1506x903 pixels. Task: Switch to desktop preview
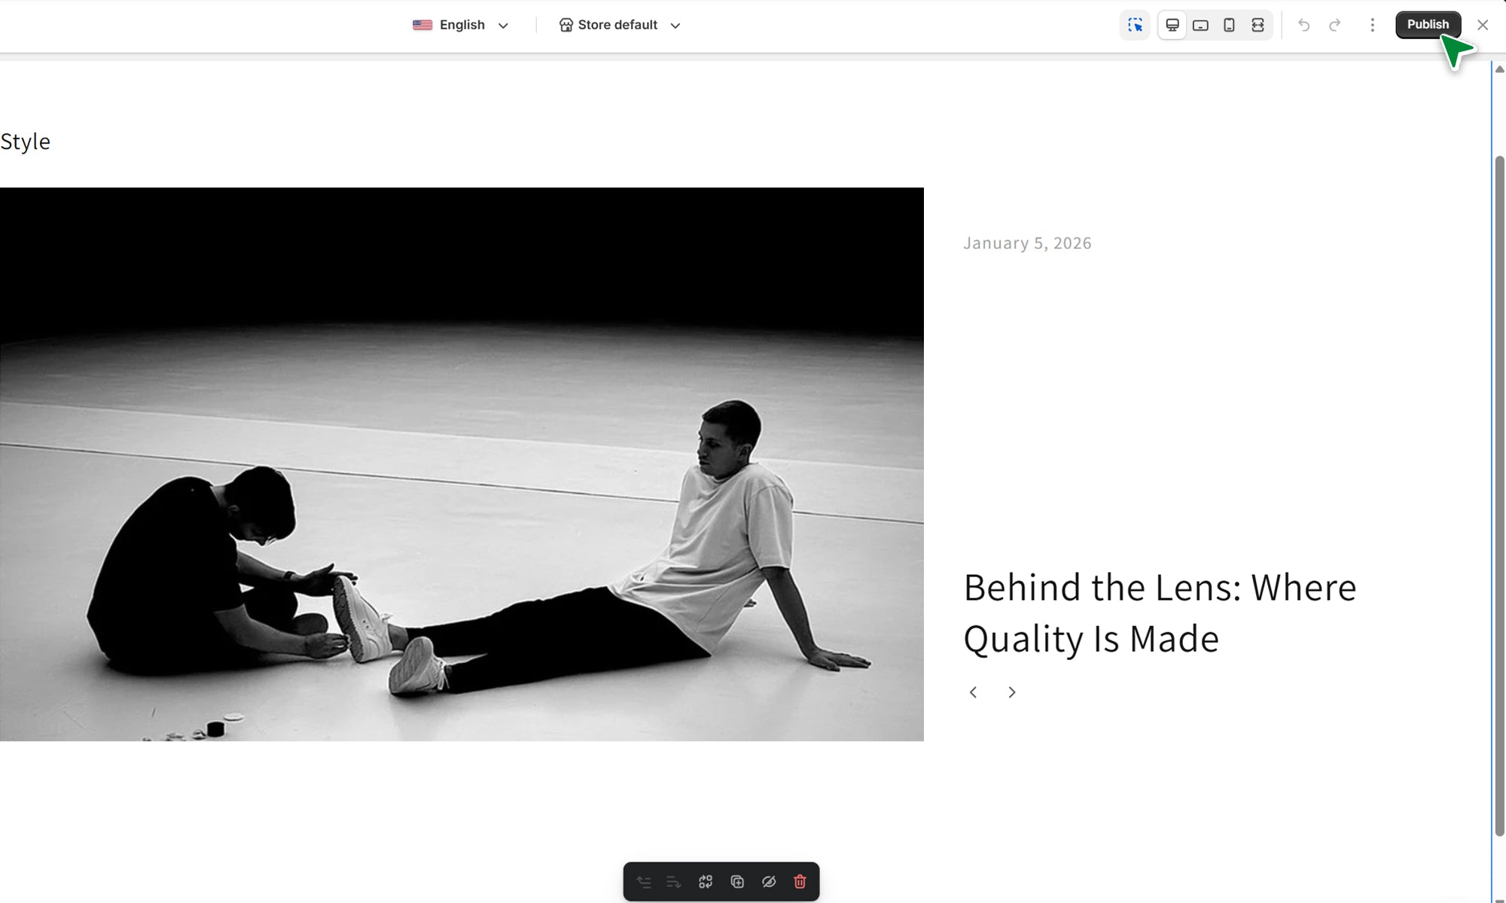[1172, 25]
